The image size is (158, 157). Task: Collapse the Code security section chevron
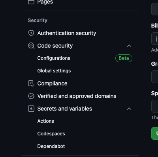(129, 46)
